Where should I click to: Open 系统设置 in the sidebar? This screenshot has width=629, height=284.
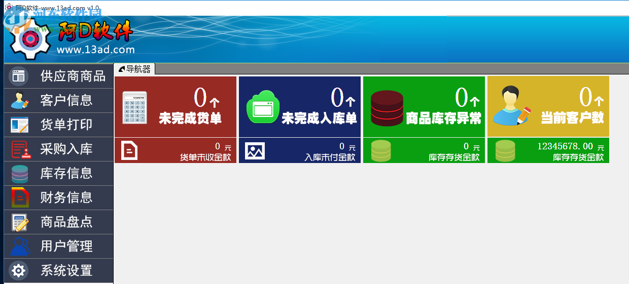[58, 270]
